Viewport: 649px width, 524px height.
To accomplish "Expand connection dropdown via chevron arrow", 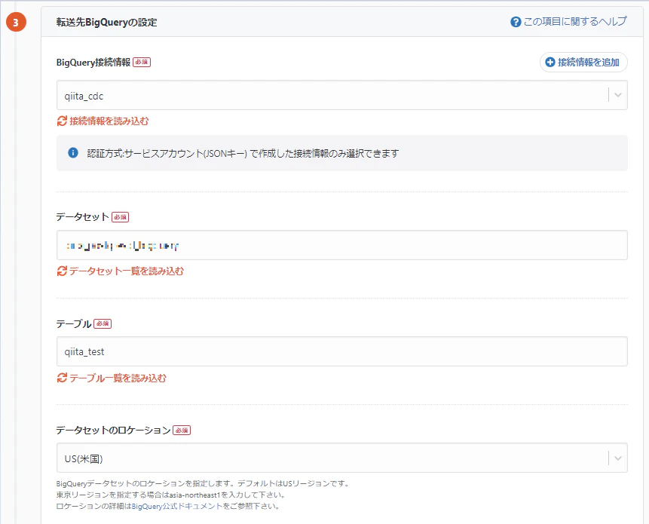I will click(x=618, y=95).
